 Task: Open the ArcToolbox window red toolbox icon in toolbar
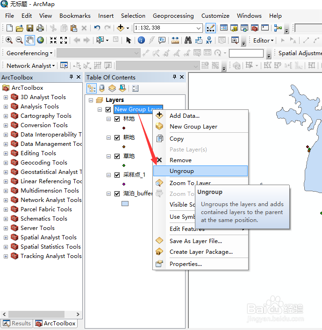pos(254,28)
